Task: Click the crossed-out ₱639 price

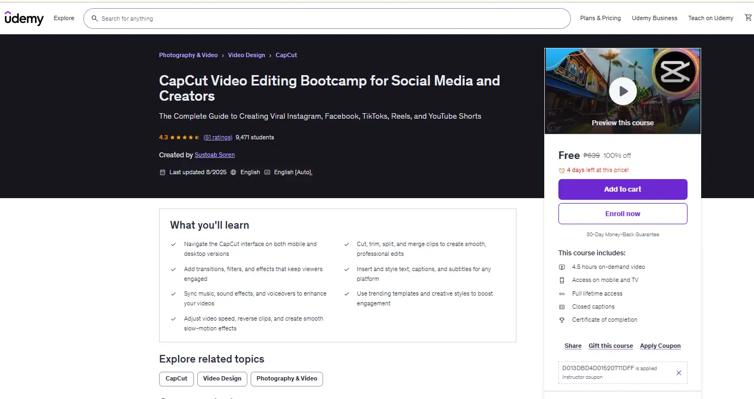Action: [x=592, y=156]
